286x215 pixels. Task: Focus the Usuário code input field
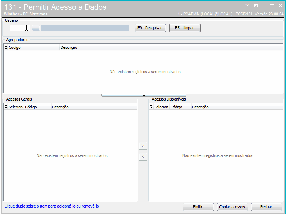coord(20,28)
